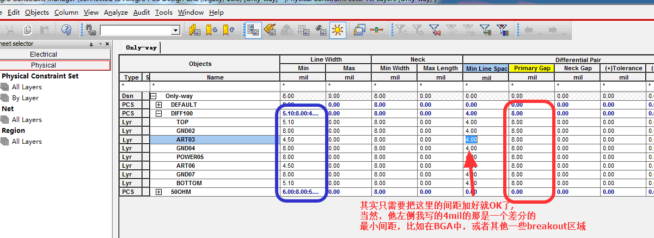Click the bookmark with down arrow icon
The width and height of the screenshot is (654, 238).
click(212, 30)
